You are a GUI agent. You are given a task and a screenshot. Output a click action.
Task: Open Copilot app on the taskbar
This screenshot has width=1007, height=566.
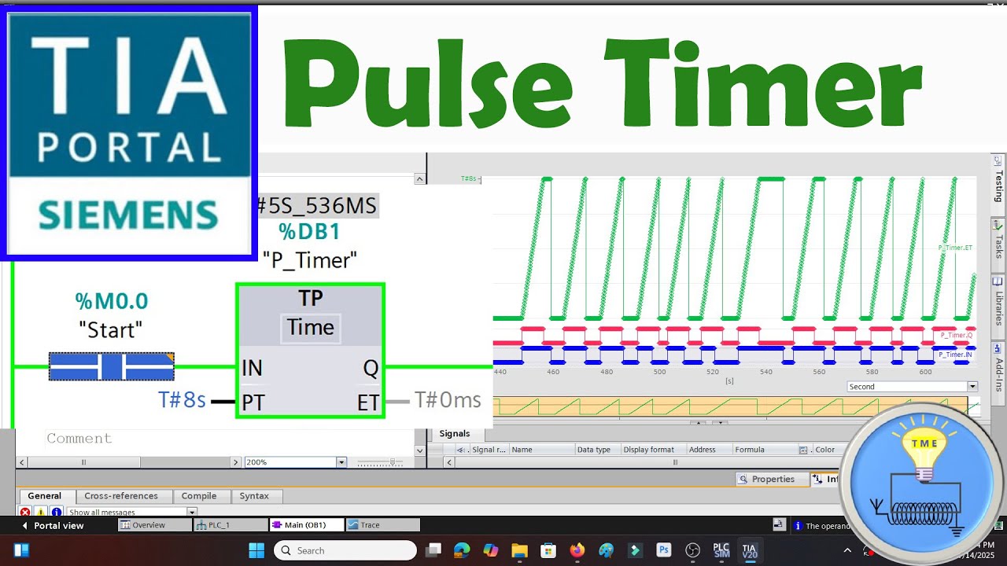491,550
